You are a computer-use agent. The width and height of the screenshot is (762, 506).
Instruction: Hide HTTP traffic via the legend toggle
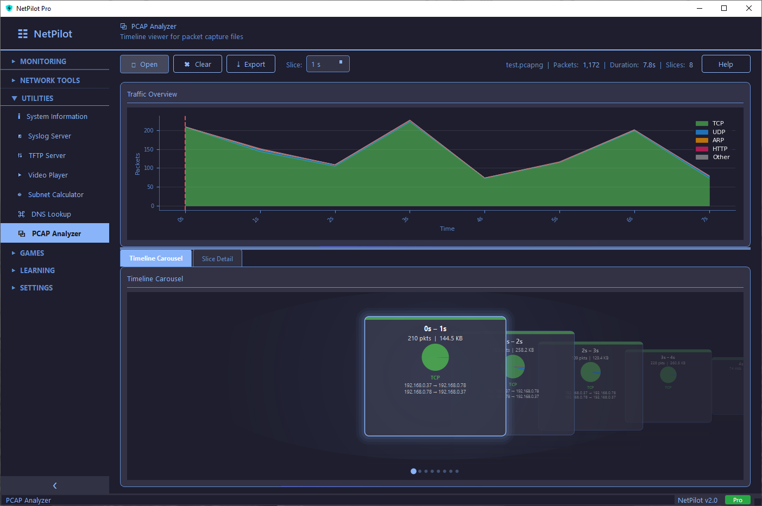point(711,148)
